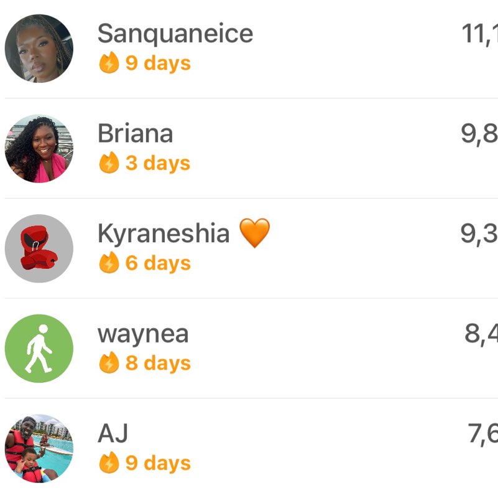Tap the flame streak icon under Sanquaneice
This screenshot has width=498, height=498.
tap(109, 62)
